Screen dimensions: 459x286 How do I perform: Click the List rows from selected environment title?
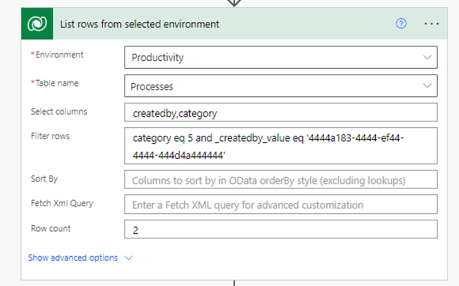(139, 24)
